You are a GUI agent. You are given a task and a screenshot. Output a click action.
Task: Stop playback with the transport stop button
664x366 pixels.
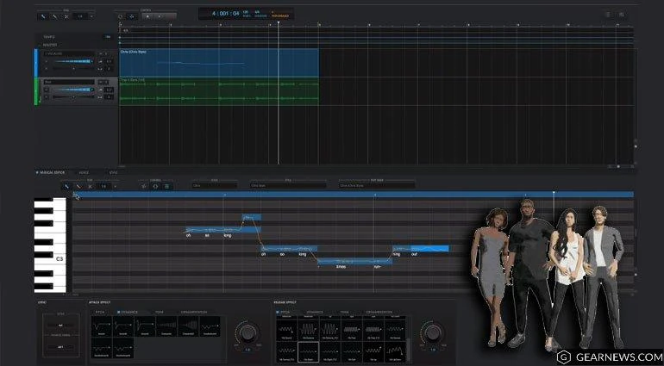click(x=147, y=16)
